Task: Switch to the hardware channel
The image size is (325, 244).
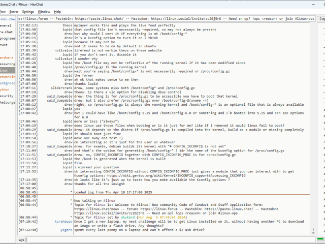Action: (7, 57)
